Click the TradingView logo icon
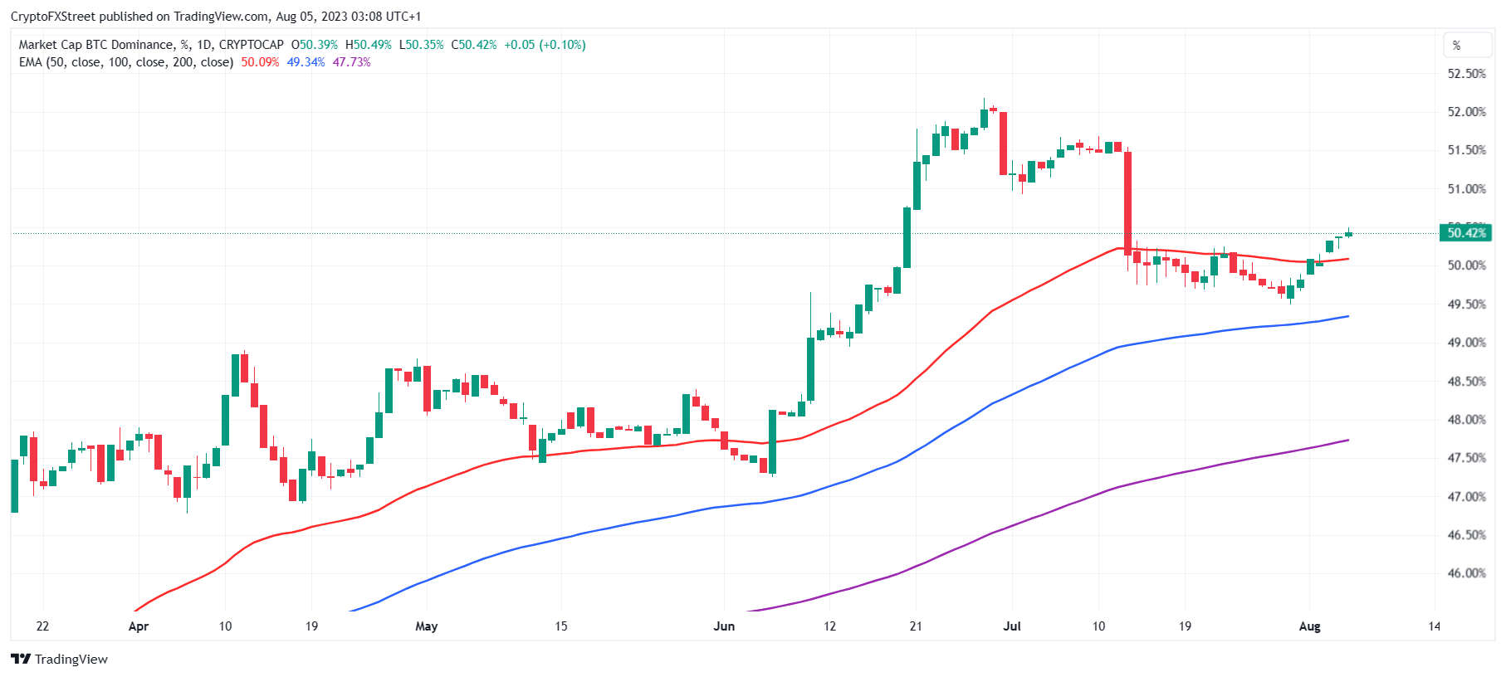Image resolution: width=1506 pixels, height=677 pixels. click(21, 659)
